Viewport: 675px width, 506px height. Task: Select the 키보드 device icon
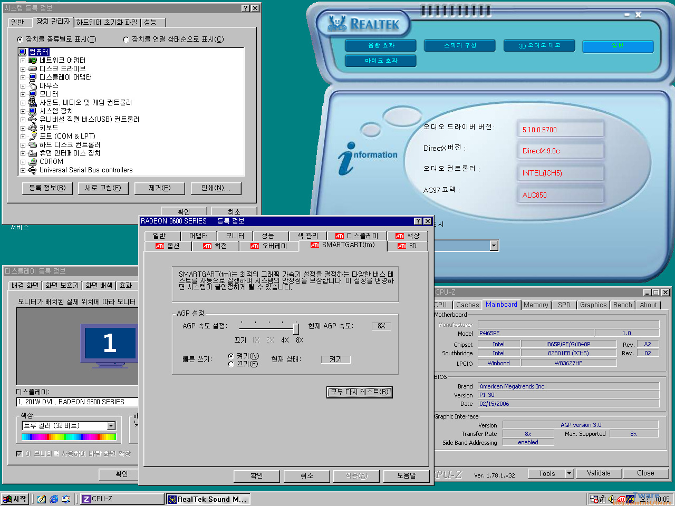pos(33,128)
